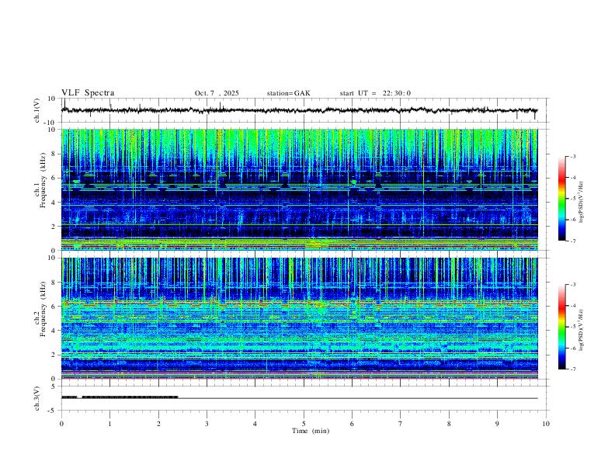Click the "start UT = 22:30: 0" header text
This screenshot has height=475, width=615.
[375, 93]
